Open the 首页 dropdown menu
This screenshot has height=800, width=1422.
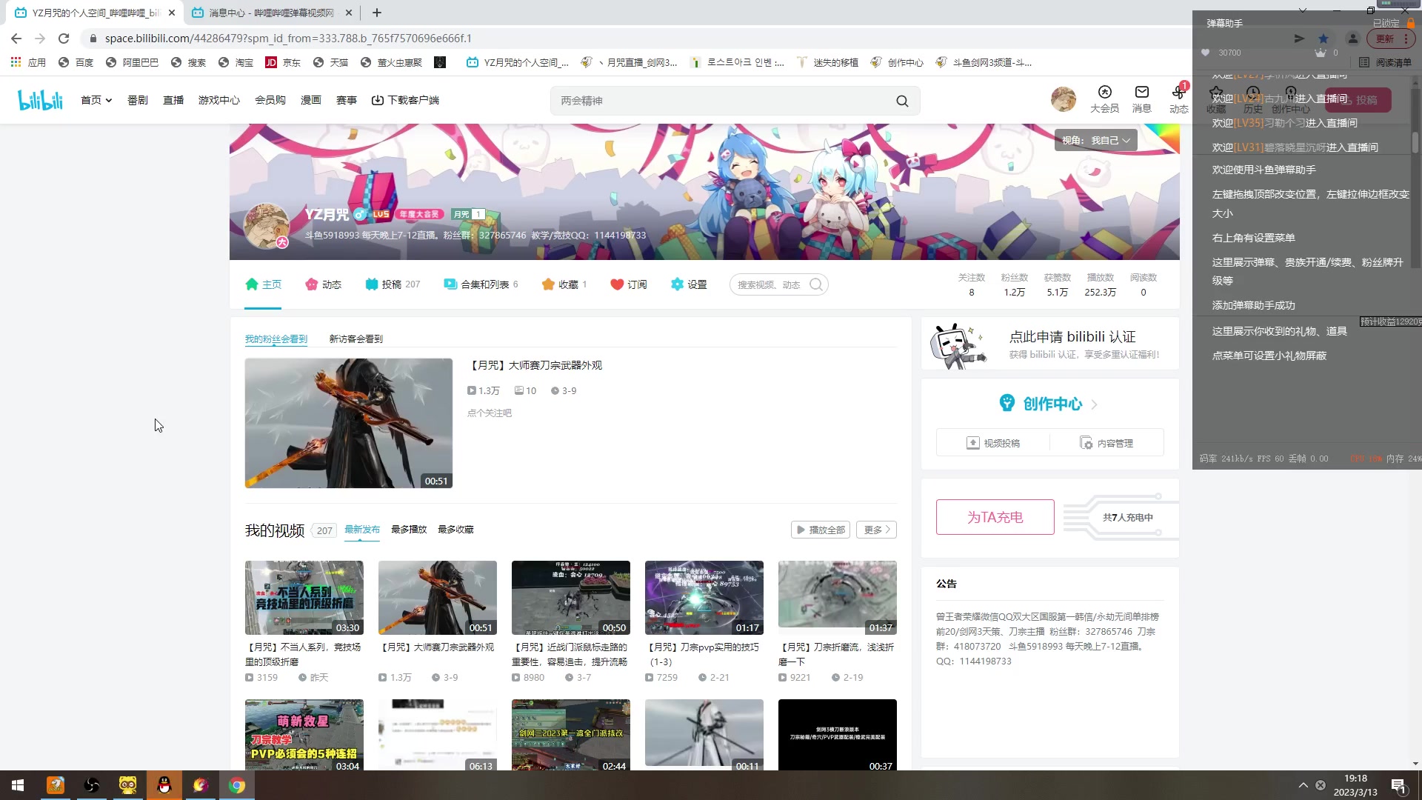click(96, 100)
